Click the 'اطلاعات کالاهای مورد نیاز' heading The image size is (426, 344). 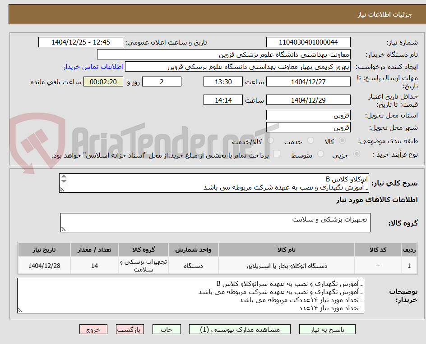tap(377, 200)
